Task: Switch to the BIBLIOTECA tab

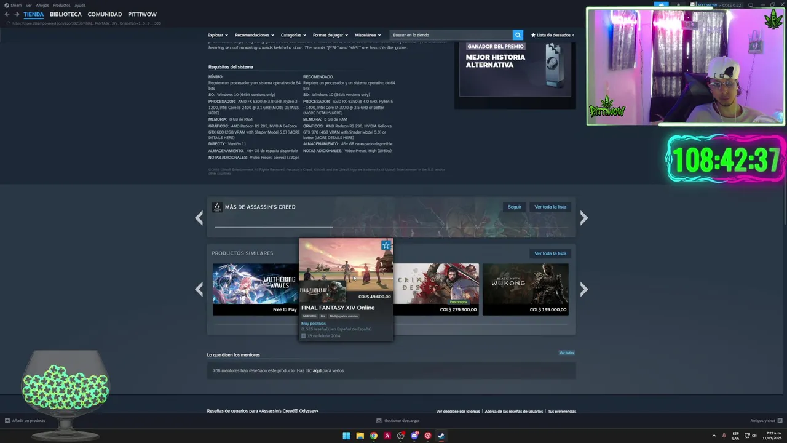Action: click(65, 14)
